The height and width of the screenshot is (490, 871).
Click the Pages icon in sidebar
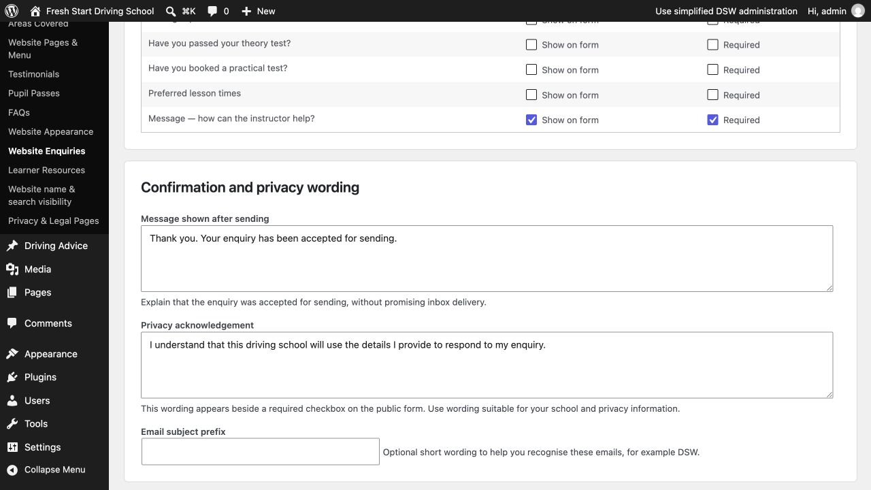pyautogui.click(x=12, y=292)
